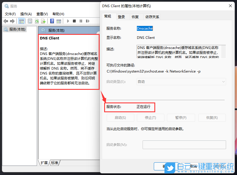Open the 操作(A) menu
The width and height of the screenshot is (237, 175).
click(26, 14)
